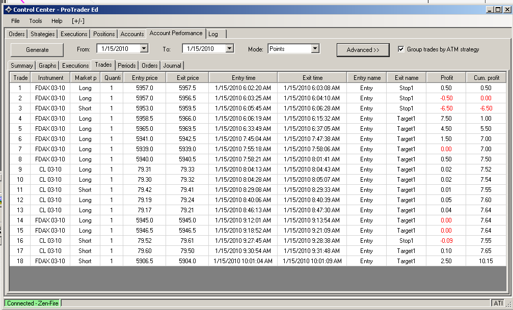Click the [+/-] menu item
513x310 pixels.
pyautogui.click(x=78, y=21)
